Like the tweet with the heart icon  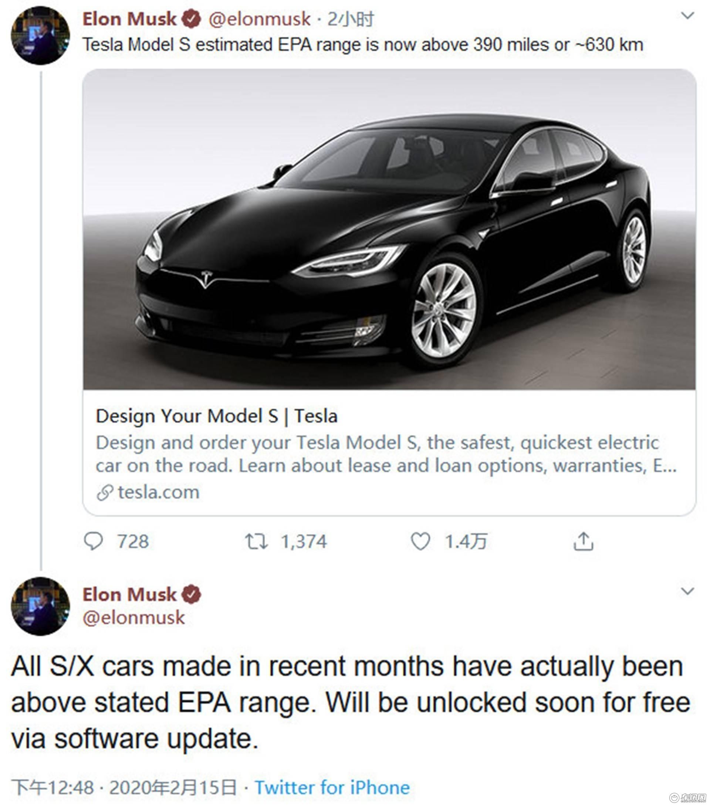click(420, 541)
